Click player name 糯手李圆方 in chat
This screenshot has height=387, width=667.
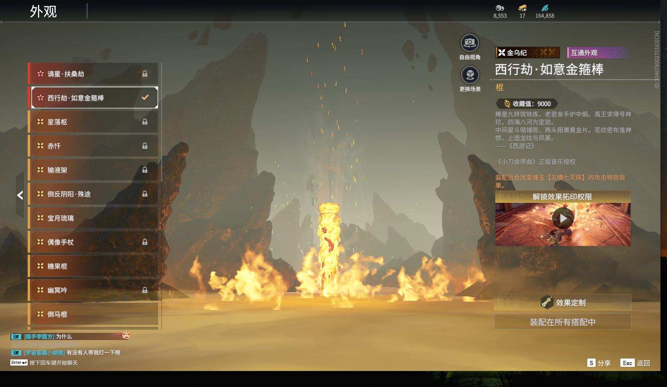click(x=39, y=337)
